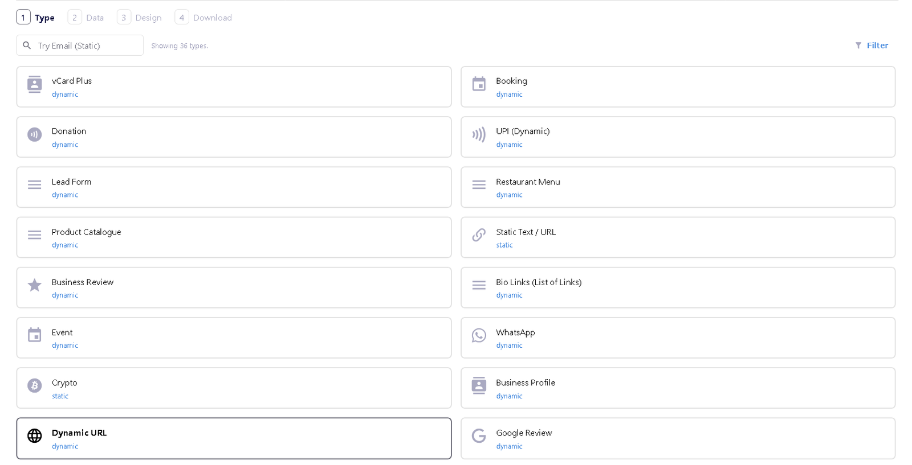Screen dimensions: 912x465
Task: Click the Business Review star icon
Action: pyautogui.click(x=34, y=285)
